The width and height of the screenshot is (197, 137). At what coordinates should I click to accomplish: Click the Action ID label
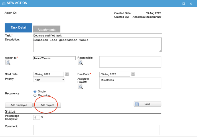[x=11, y=13]
